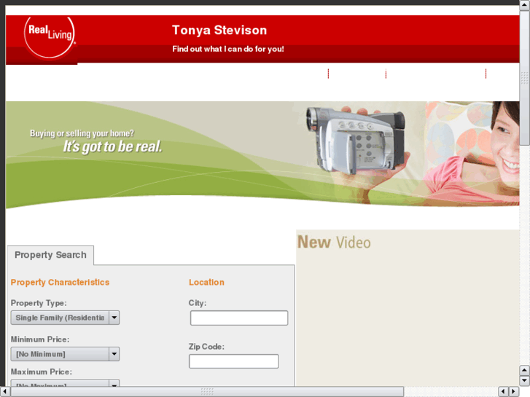The width and height of the screenshot is (530, 397).
Task: Open the Property Type dropdown
Action: [65, 318]
